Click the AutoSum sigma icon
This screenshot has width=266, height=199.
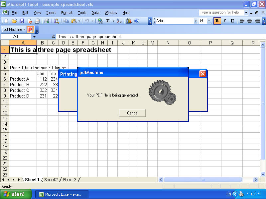point(108,21)
